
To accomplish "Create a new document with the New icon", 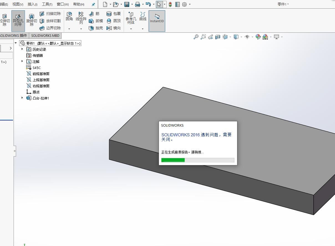I will click(105, 4).
